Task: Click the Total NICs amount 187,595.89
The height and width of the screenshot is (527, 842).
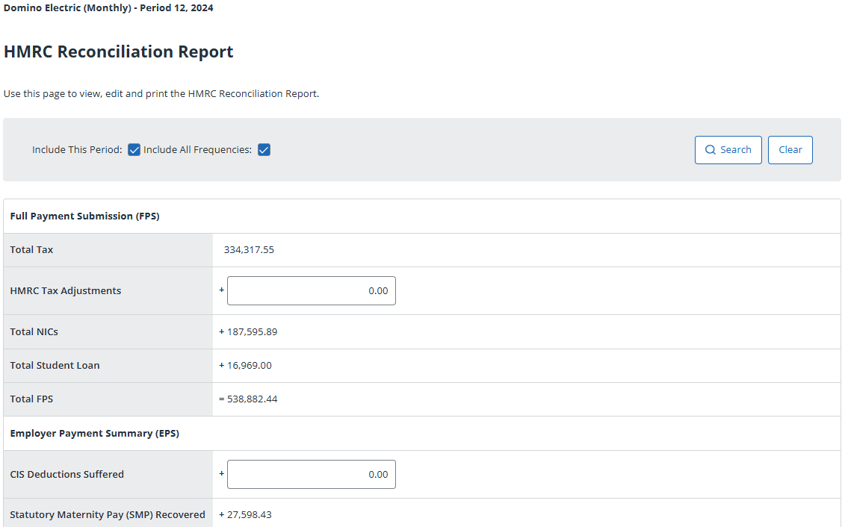Action: click(252, 332)
